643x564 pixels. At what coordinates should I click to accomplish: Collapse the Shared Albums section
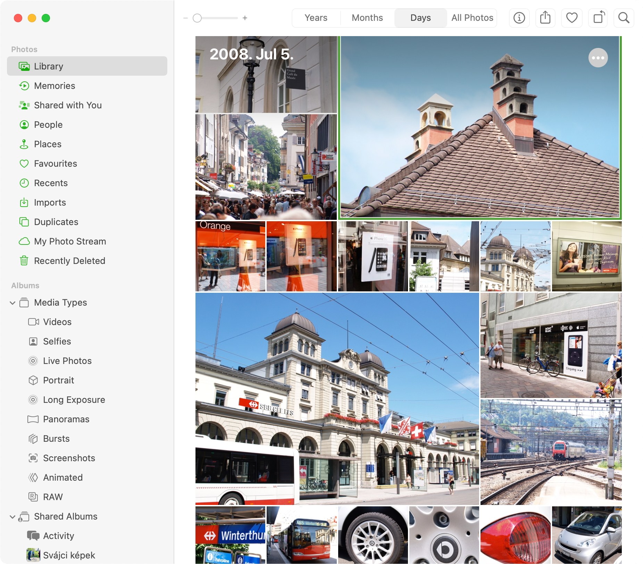pyautogui.click(x=12, y=517)
